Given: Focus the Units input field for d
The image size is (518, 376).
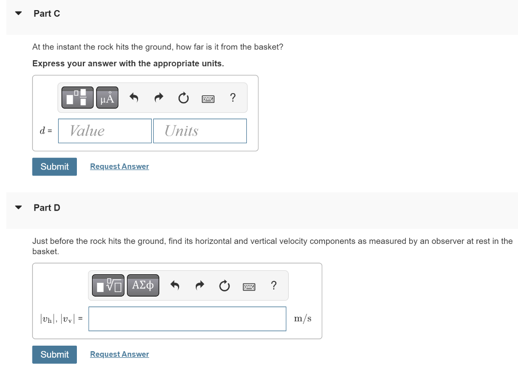Looking at the screenshot, I should 200,131.
